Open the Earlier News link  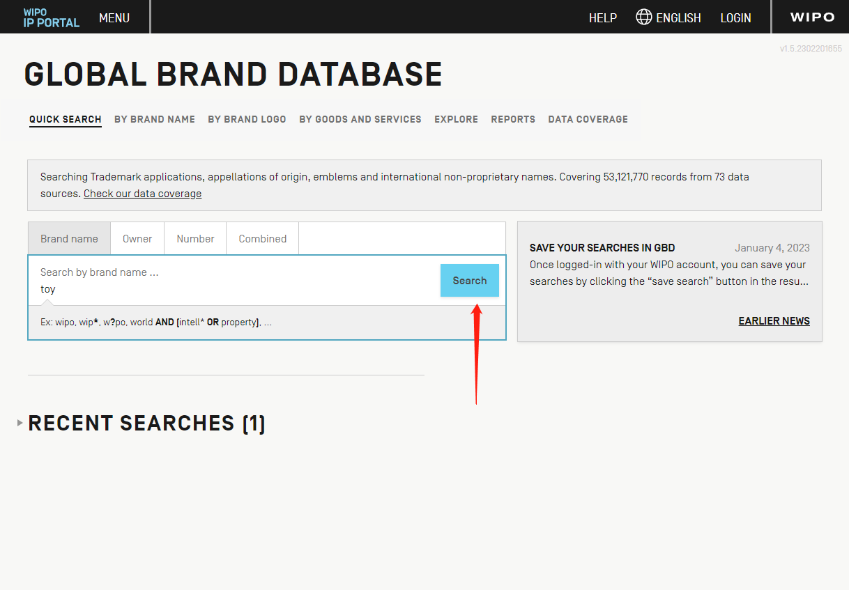coord(774,321)
